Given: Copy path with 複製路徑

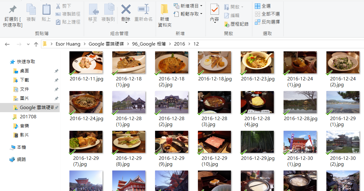Looking at the screenshot, I should (x=68, y=14).
